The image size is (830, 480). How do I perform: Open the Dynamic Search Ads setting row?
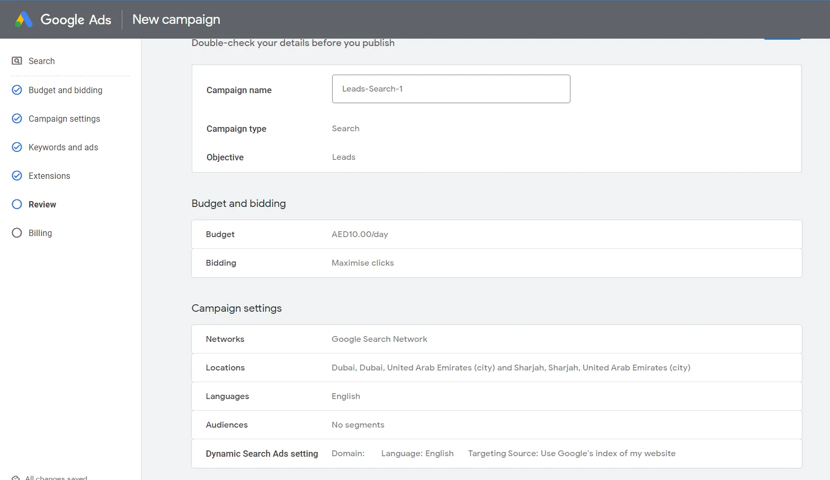(497, 454)
